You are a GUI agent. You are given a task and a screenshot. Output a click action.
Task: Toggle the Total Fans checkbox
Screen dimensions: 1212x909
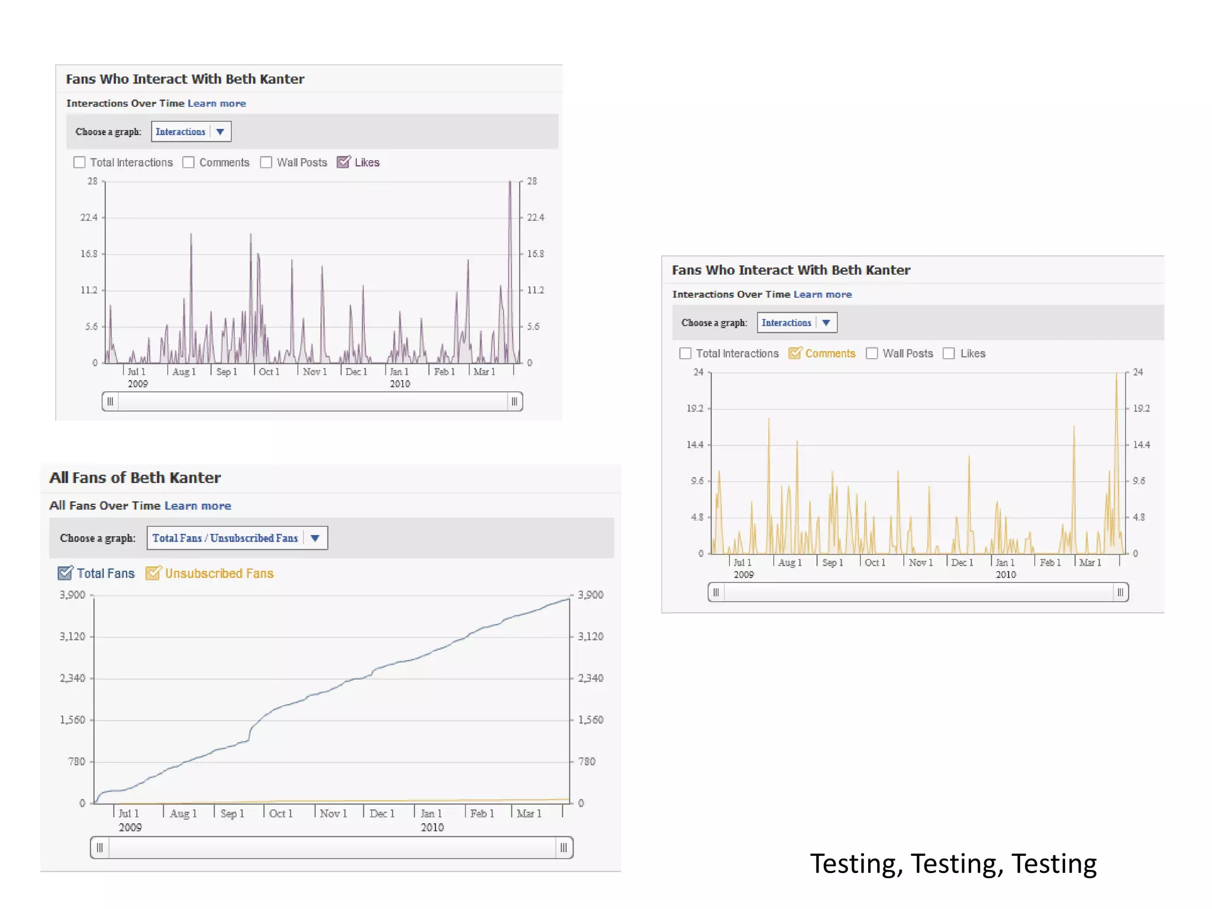point(65,573)
